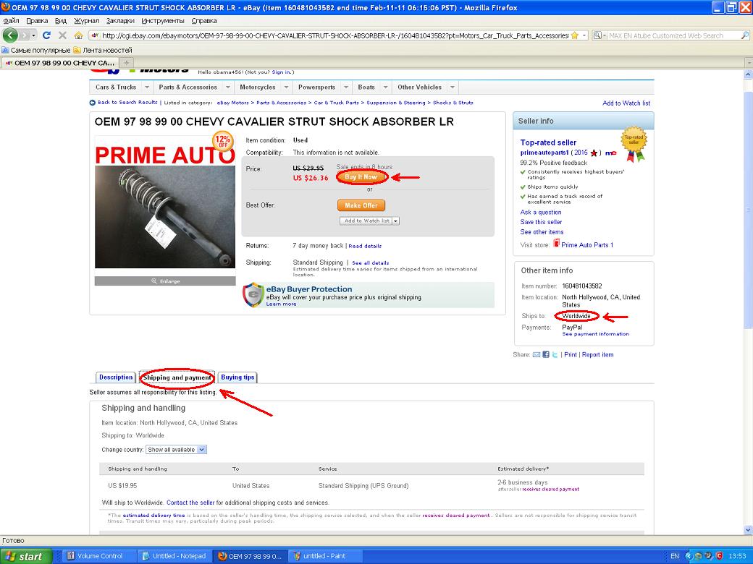The width and height of the screenshot is (753, 564).
Task: Share listing via email envelope icon
Action: (537, 355)
